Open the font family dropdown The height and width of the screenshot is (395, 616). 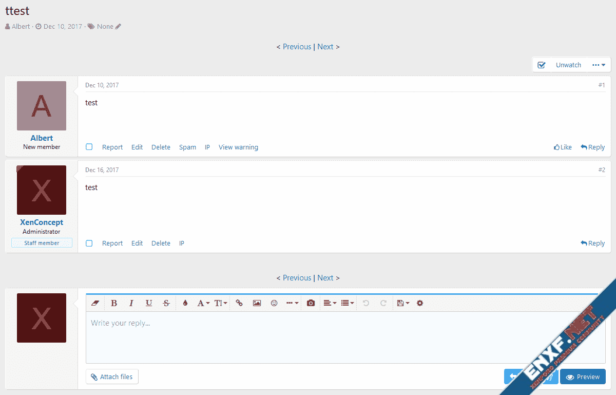click(203, 303)
